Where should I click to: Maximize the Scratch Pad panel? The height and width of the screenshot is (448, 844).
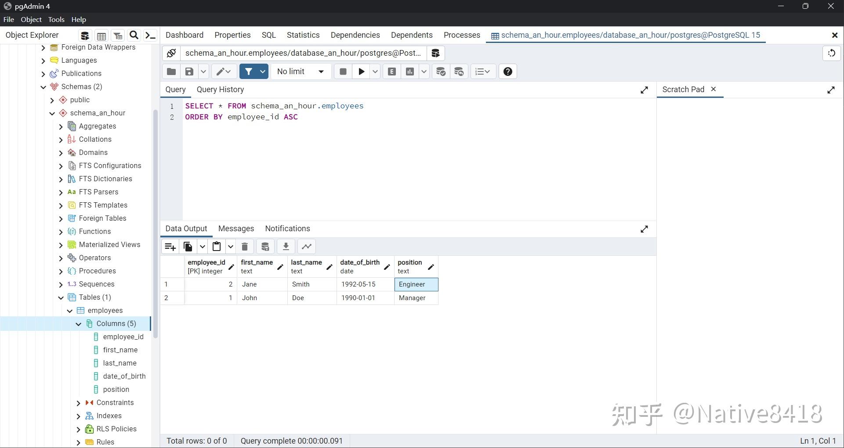click(x=831, y=90)
